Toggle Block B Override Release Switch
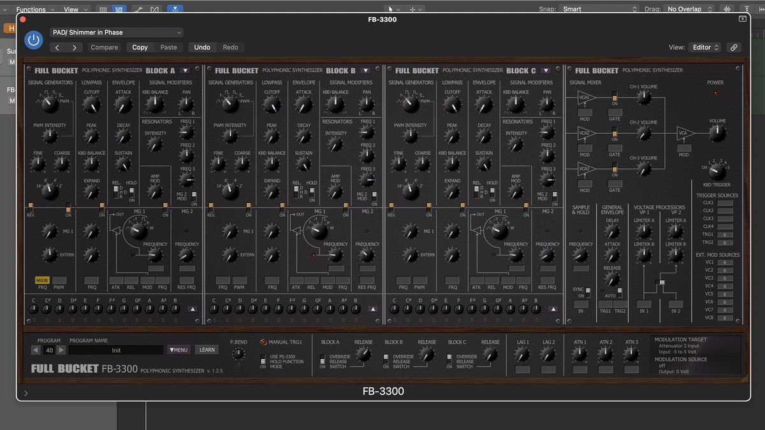 (x=386, y=360)
